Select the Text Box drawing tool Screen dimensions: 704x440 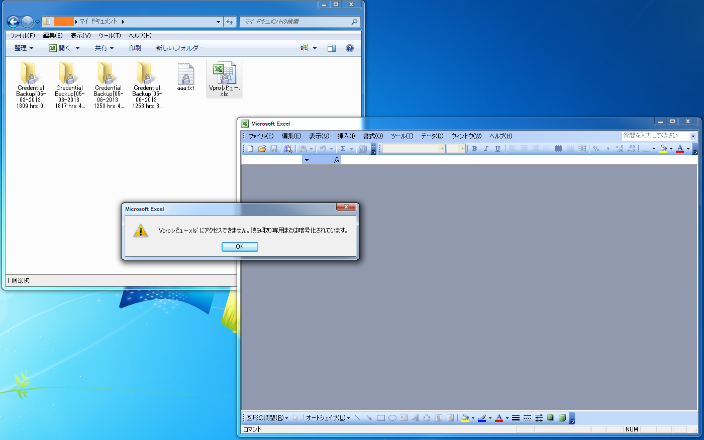coord(404,418)
